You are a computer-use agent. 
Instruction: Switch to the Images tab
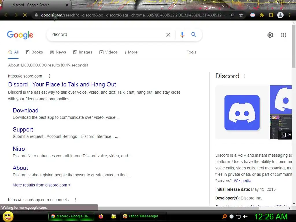pos(83,52)
